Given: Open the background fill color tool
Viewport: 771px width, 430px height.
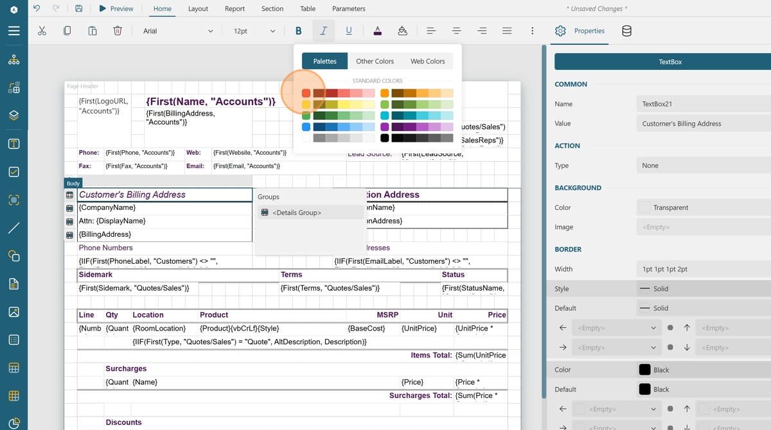Looking at the screenshot, I should point(402,31).
